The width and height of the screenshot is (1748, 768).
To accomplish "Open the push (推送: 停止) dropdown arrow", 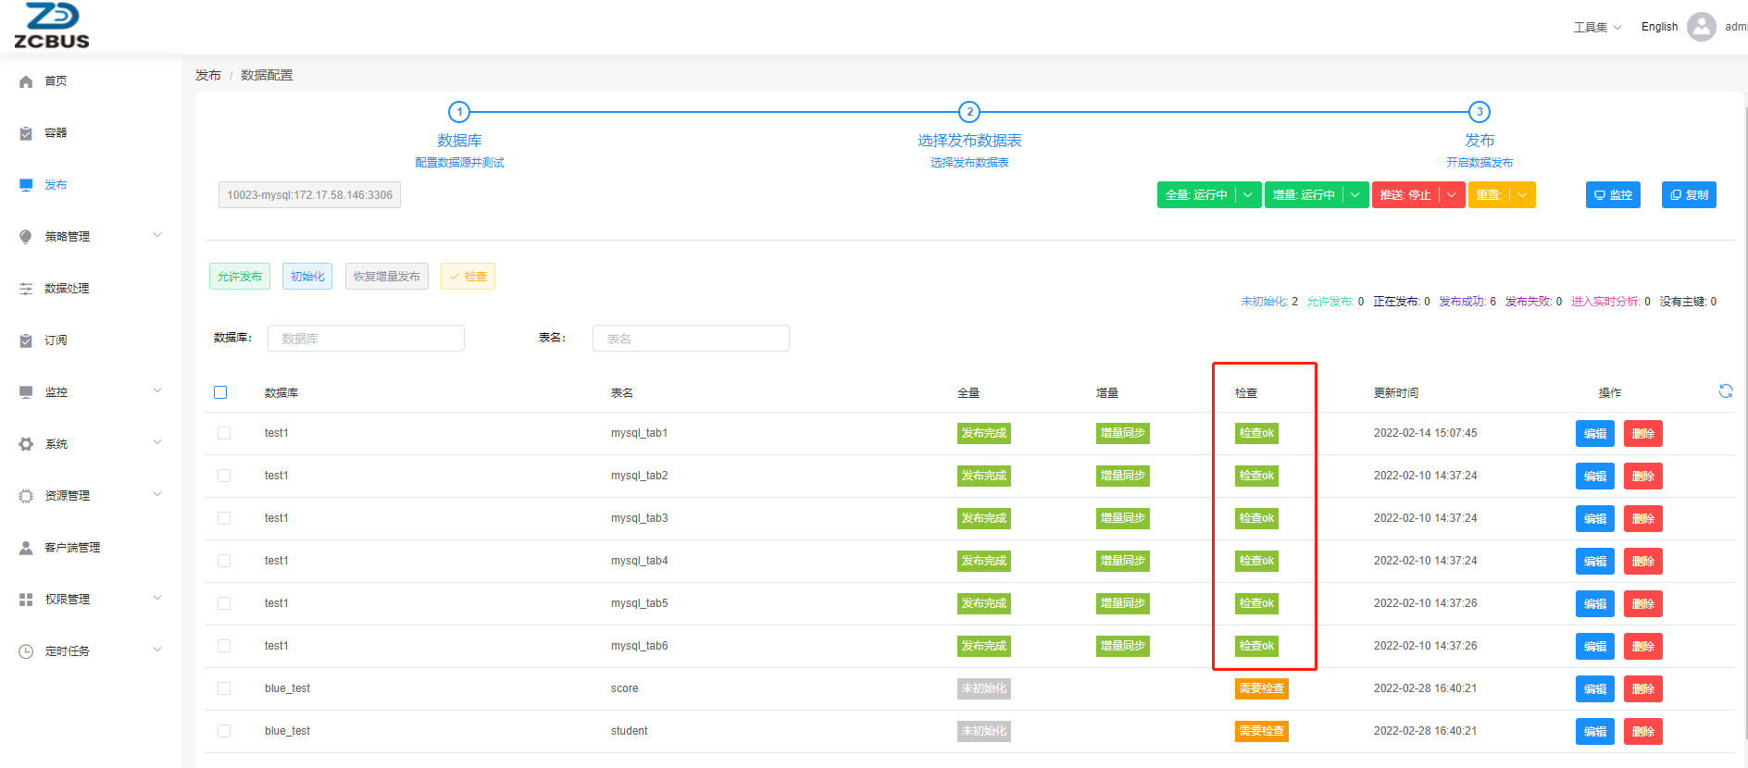I will coord(1452,195).
